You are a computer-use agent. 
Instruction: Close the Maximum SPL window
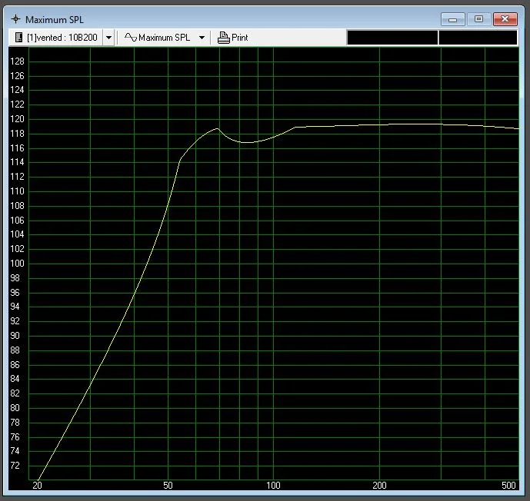click(x=505, y=18)
